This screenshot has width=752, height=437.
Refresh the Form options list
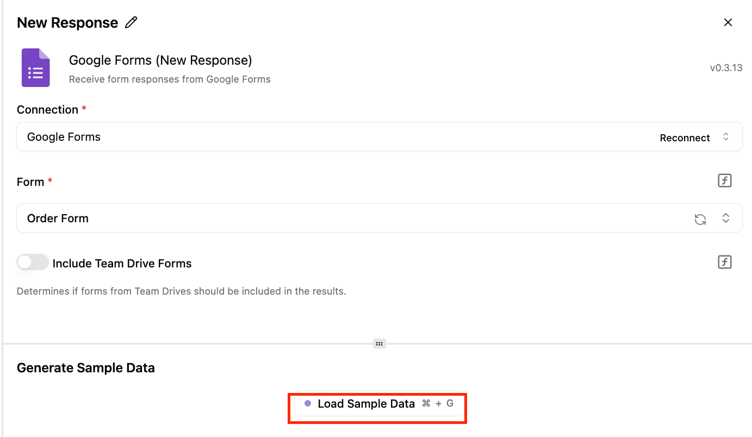point(700,219)
